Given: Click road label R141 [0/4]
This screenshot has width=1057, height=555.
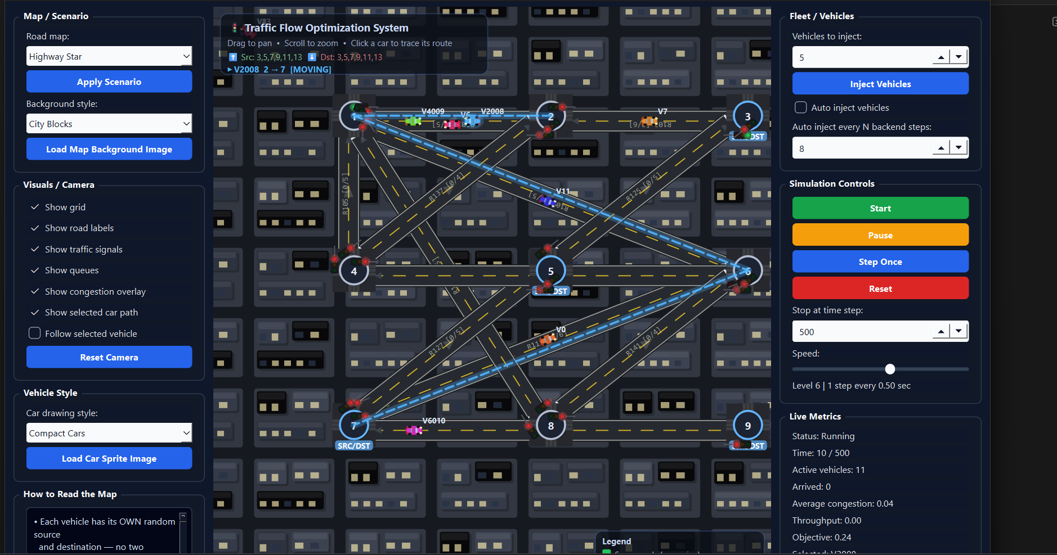Looking at the screenshot, I should point(643,341).
